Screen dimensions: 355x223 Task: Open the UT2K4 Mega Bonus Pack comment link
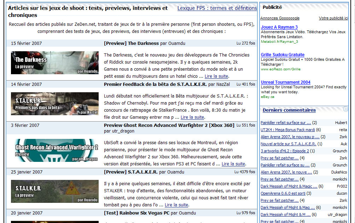tap(288, 130)
